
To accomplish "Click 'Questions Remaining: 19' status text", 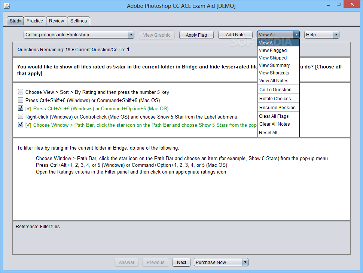I will click(44, 49).
